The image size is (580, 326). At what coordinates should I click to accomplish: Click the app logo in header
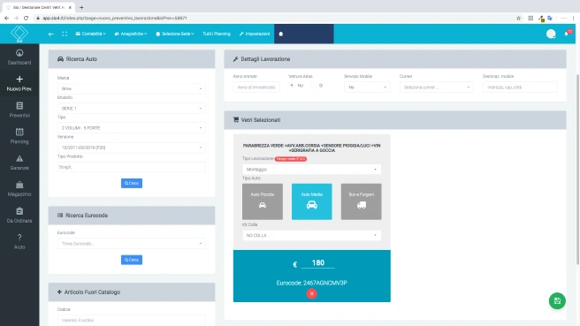pos(19,34)
